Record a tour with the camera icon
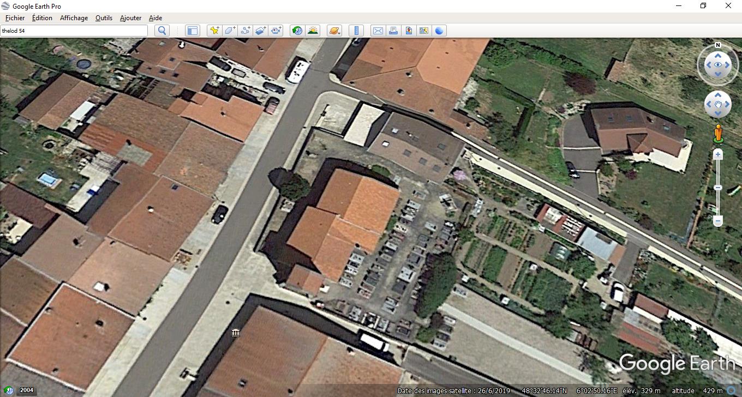This screenshot has height=397, width=742. [276, 31]
